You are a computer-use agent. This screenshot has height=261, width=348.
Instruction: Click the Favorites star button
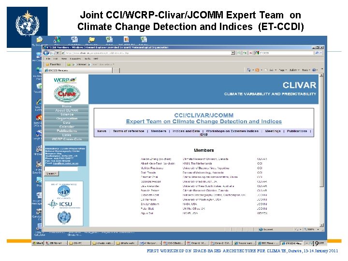53,64
